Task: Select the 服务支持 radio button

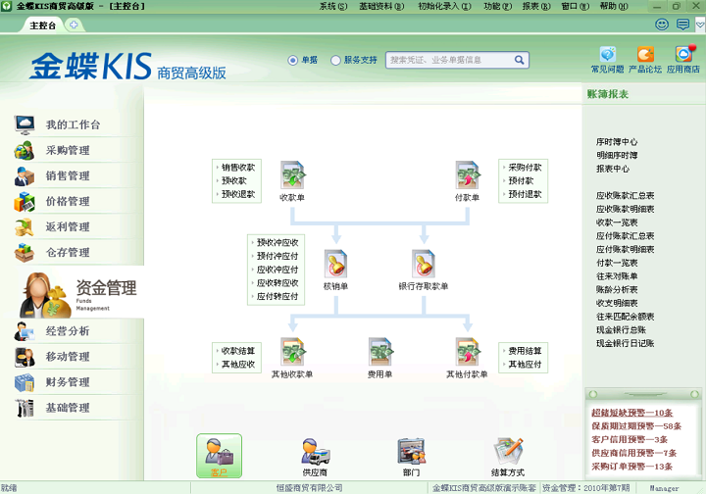Action: pyautogui.click(x=336, y=61)
